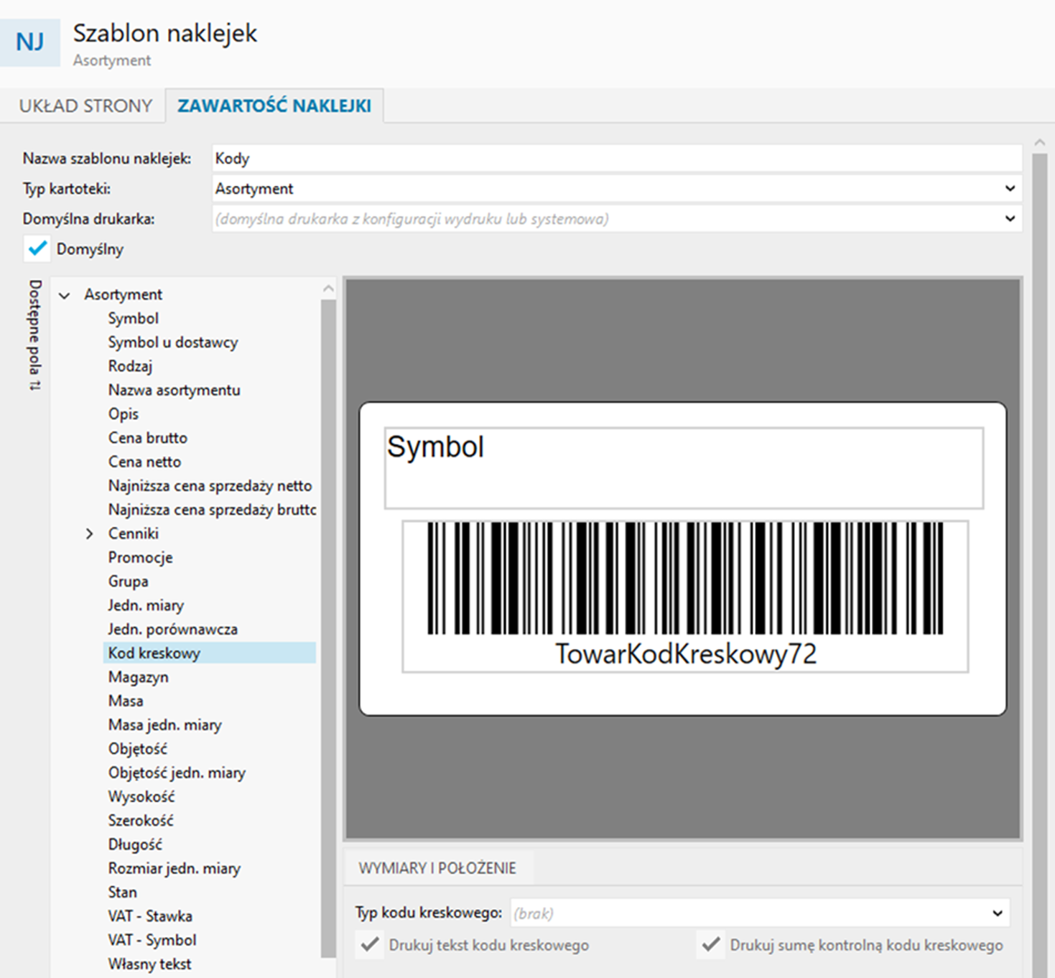
Task: Select the Długość field
Action: [136, 845]
